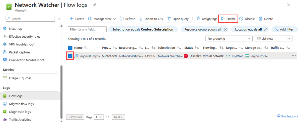Viewport: 301px width, 123px height.
Task: Export flow logs to CSV
Action: (151, 19)
